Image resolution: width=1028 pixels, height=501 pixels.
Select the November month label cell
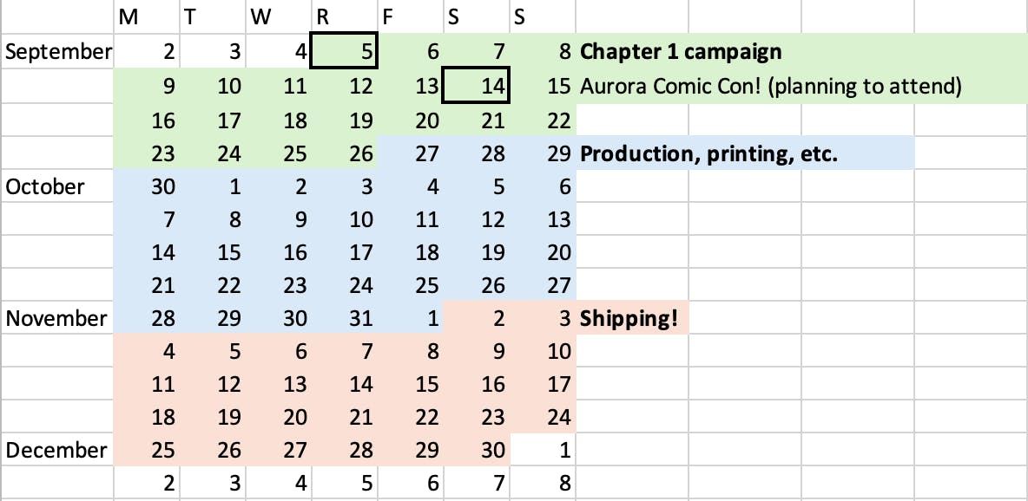point(56,318)
